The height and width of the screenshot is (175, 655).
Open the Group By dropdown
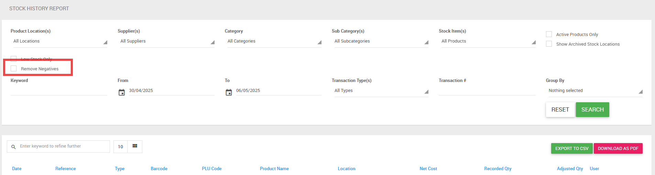[594, 91]
